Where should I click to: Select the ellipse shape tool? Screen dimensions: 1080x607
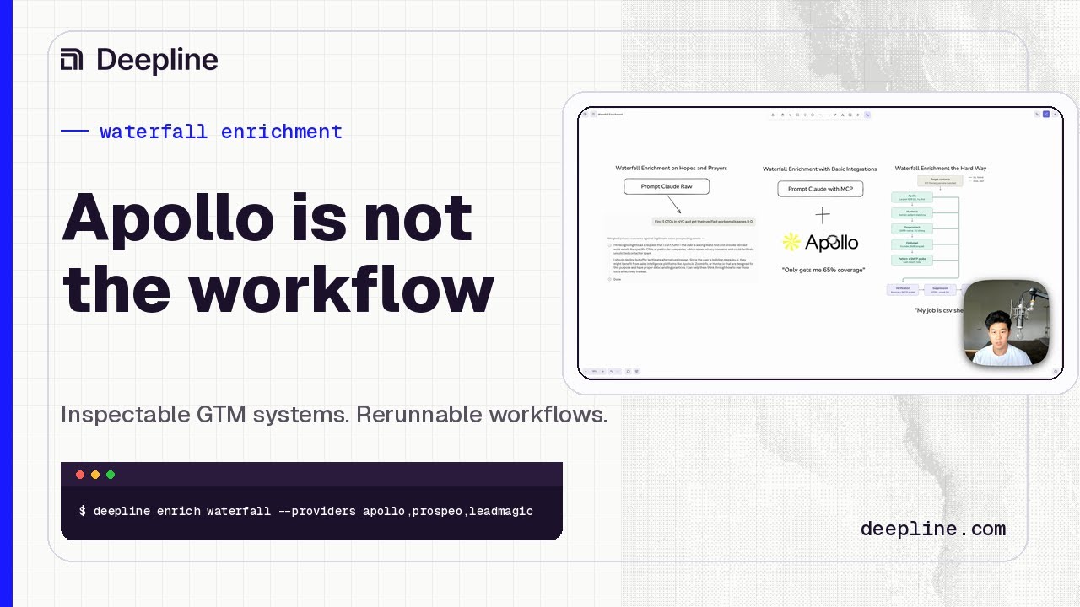click(813, 115)
